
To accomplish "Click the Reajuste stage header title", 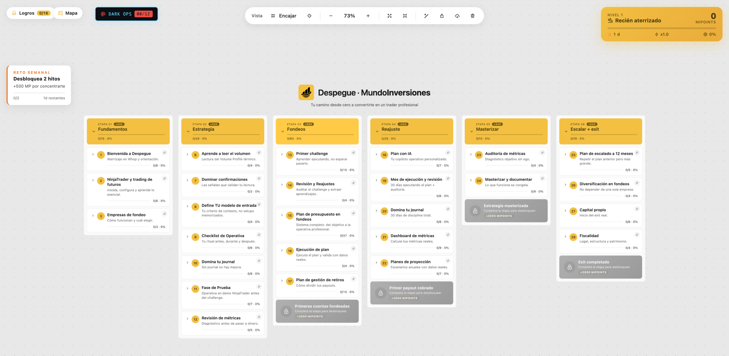I will 391,129.
